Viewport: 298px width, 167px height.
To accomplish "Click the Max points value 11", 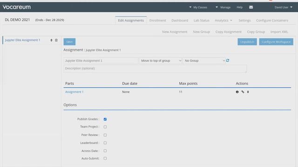I will [181, 92].
